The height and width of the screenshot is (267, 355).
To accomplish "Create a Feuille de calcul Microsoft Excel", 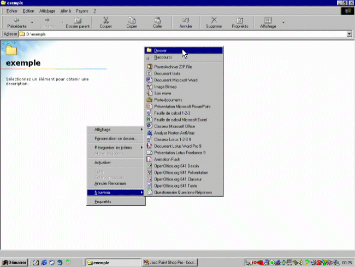I will coord(184,120).
